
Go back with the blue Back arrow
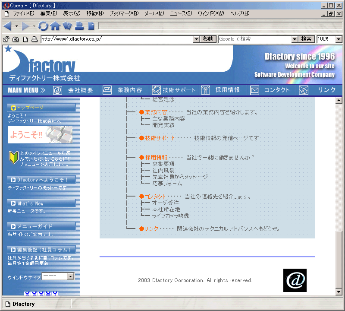(8, 26)
